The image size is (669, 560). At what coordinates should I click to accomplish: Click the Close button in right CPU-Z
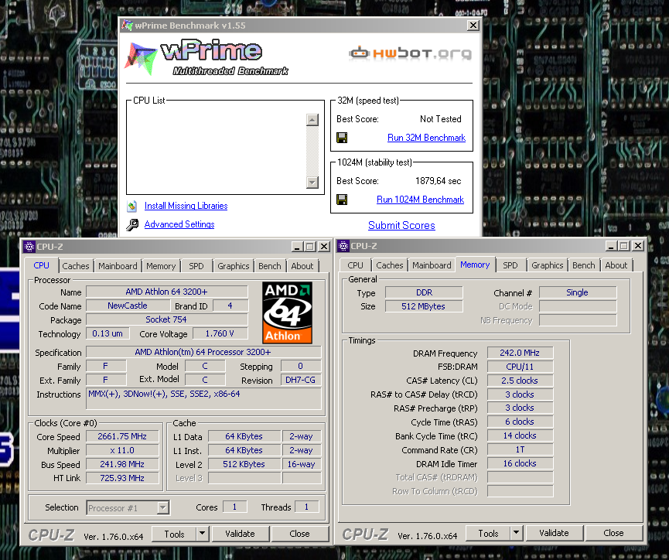tap(613, 533)
